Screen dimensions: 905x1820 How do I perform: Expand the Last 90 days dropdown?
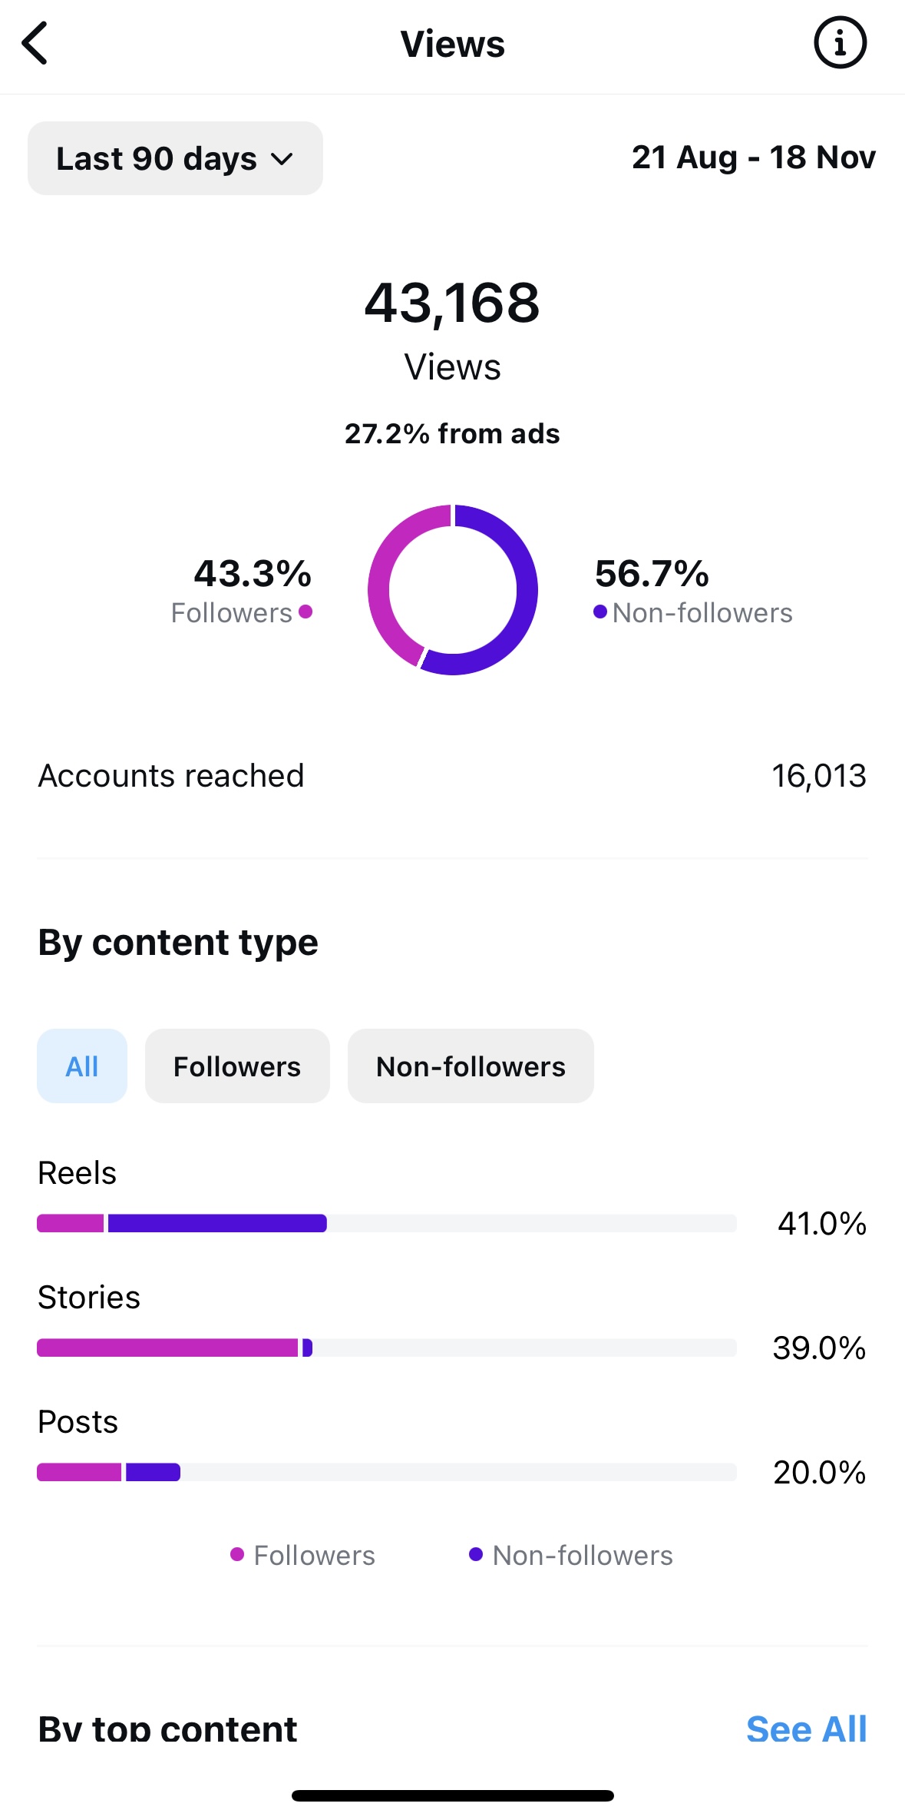pos(175,158)
